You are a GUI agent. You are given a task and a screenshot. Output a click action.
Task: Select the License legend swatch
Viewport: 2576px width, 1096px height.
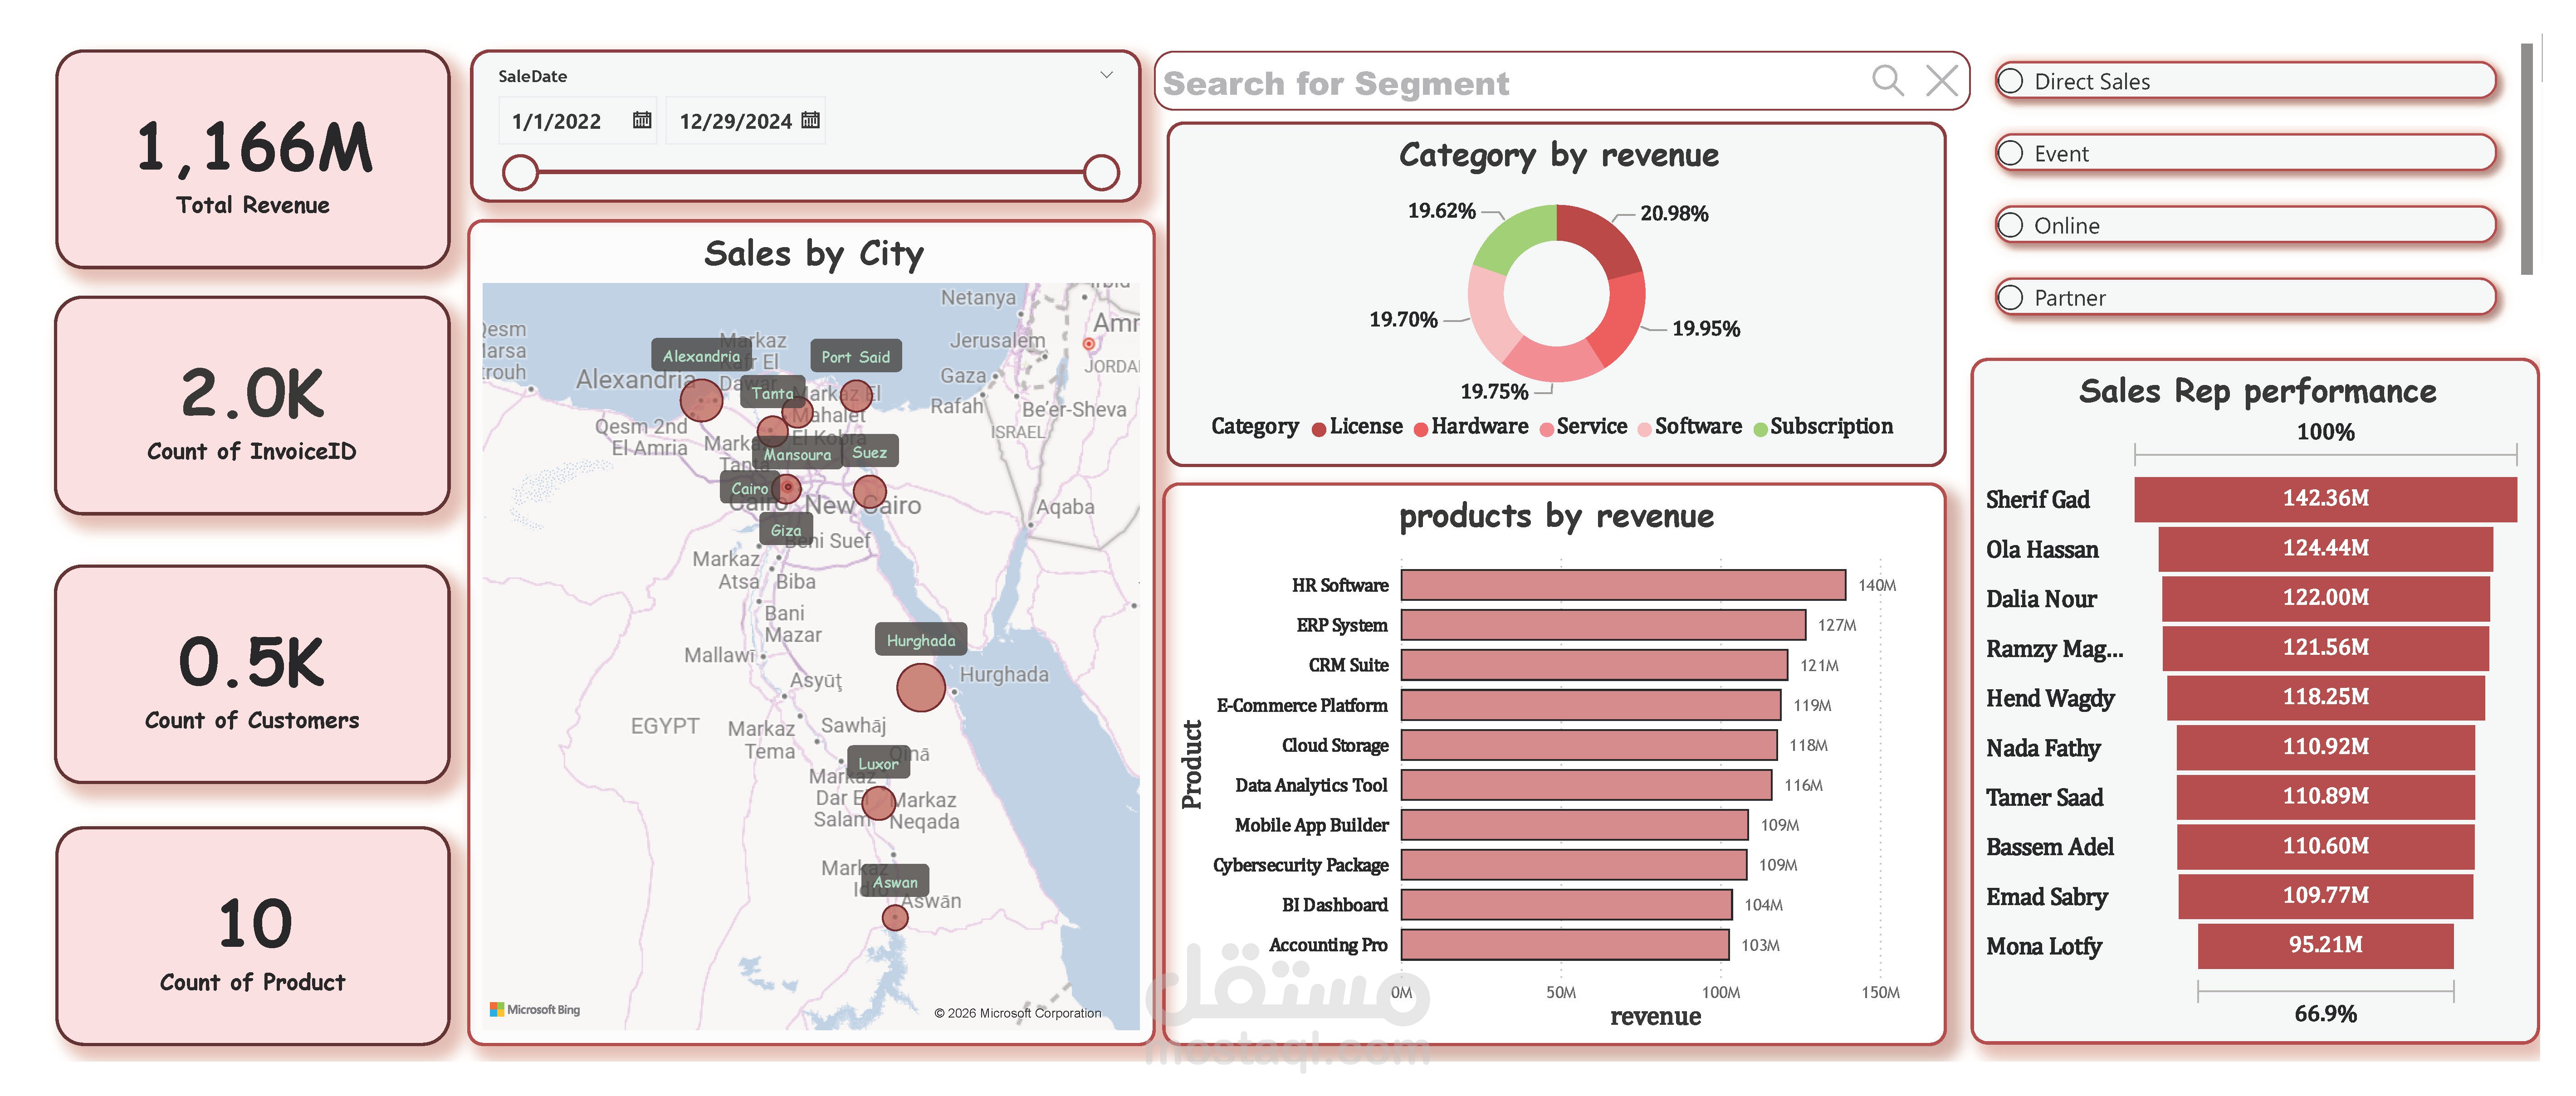(x=1319, y=429)
